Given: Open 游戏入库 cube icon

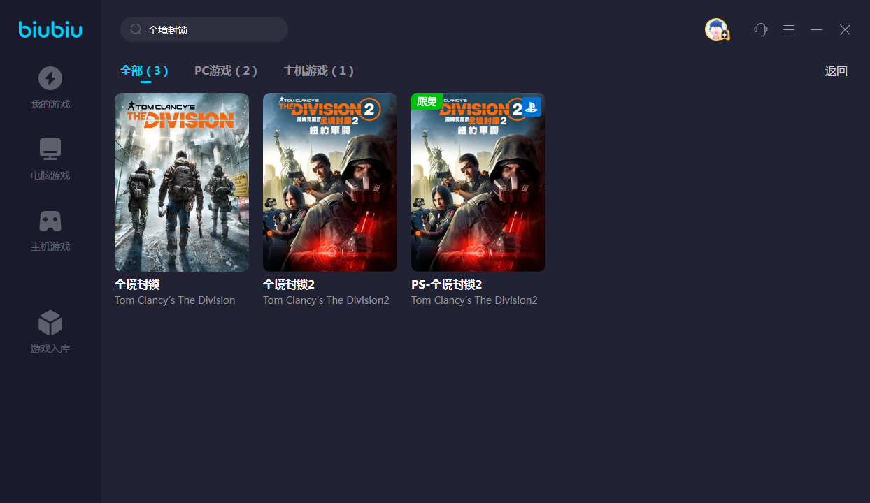Looking at the screenshot, I should [x=50, y=323].
